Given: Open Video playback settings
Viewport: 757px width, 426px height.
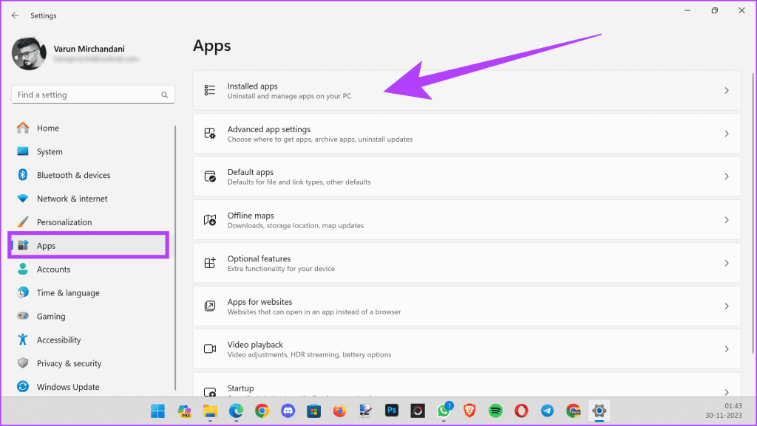Looking at the screenshot, I should coord(466,348).
